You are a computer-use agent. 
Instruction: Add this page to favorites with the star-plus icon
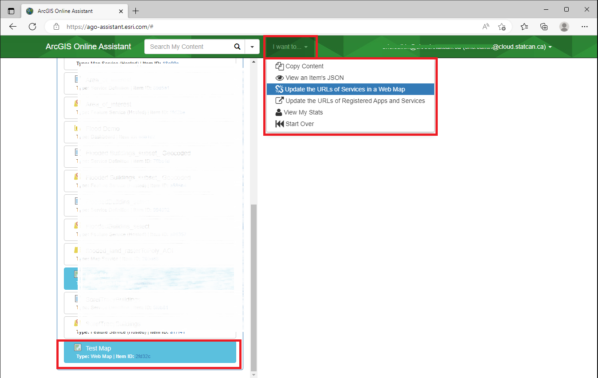(x=502, y=27)
